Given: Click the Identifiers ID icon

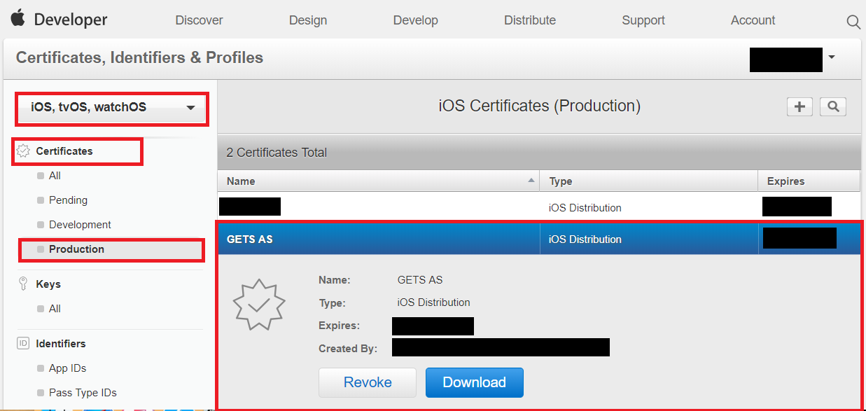Looking at the screenshot, I should click(x=23, y=344).
